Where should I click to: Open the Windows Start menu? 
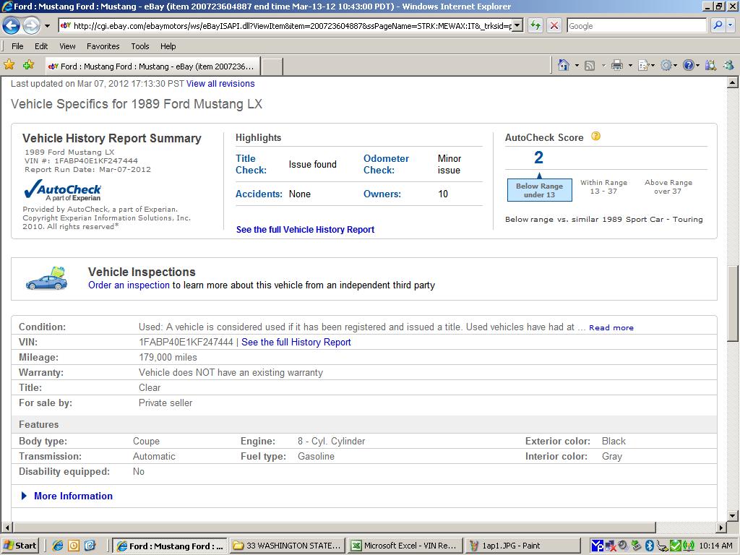(x=20, y=546)
